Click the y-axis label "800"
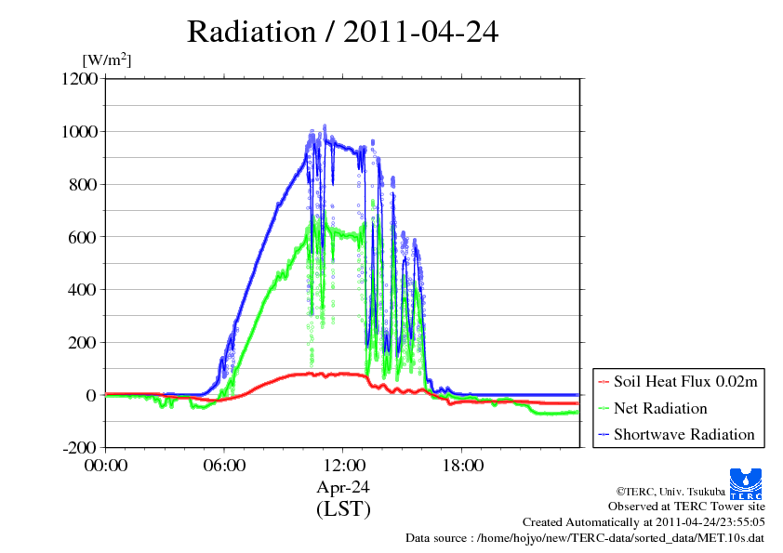The image size is (783, 553). [83, 185]
